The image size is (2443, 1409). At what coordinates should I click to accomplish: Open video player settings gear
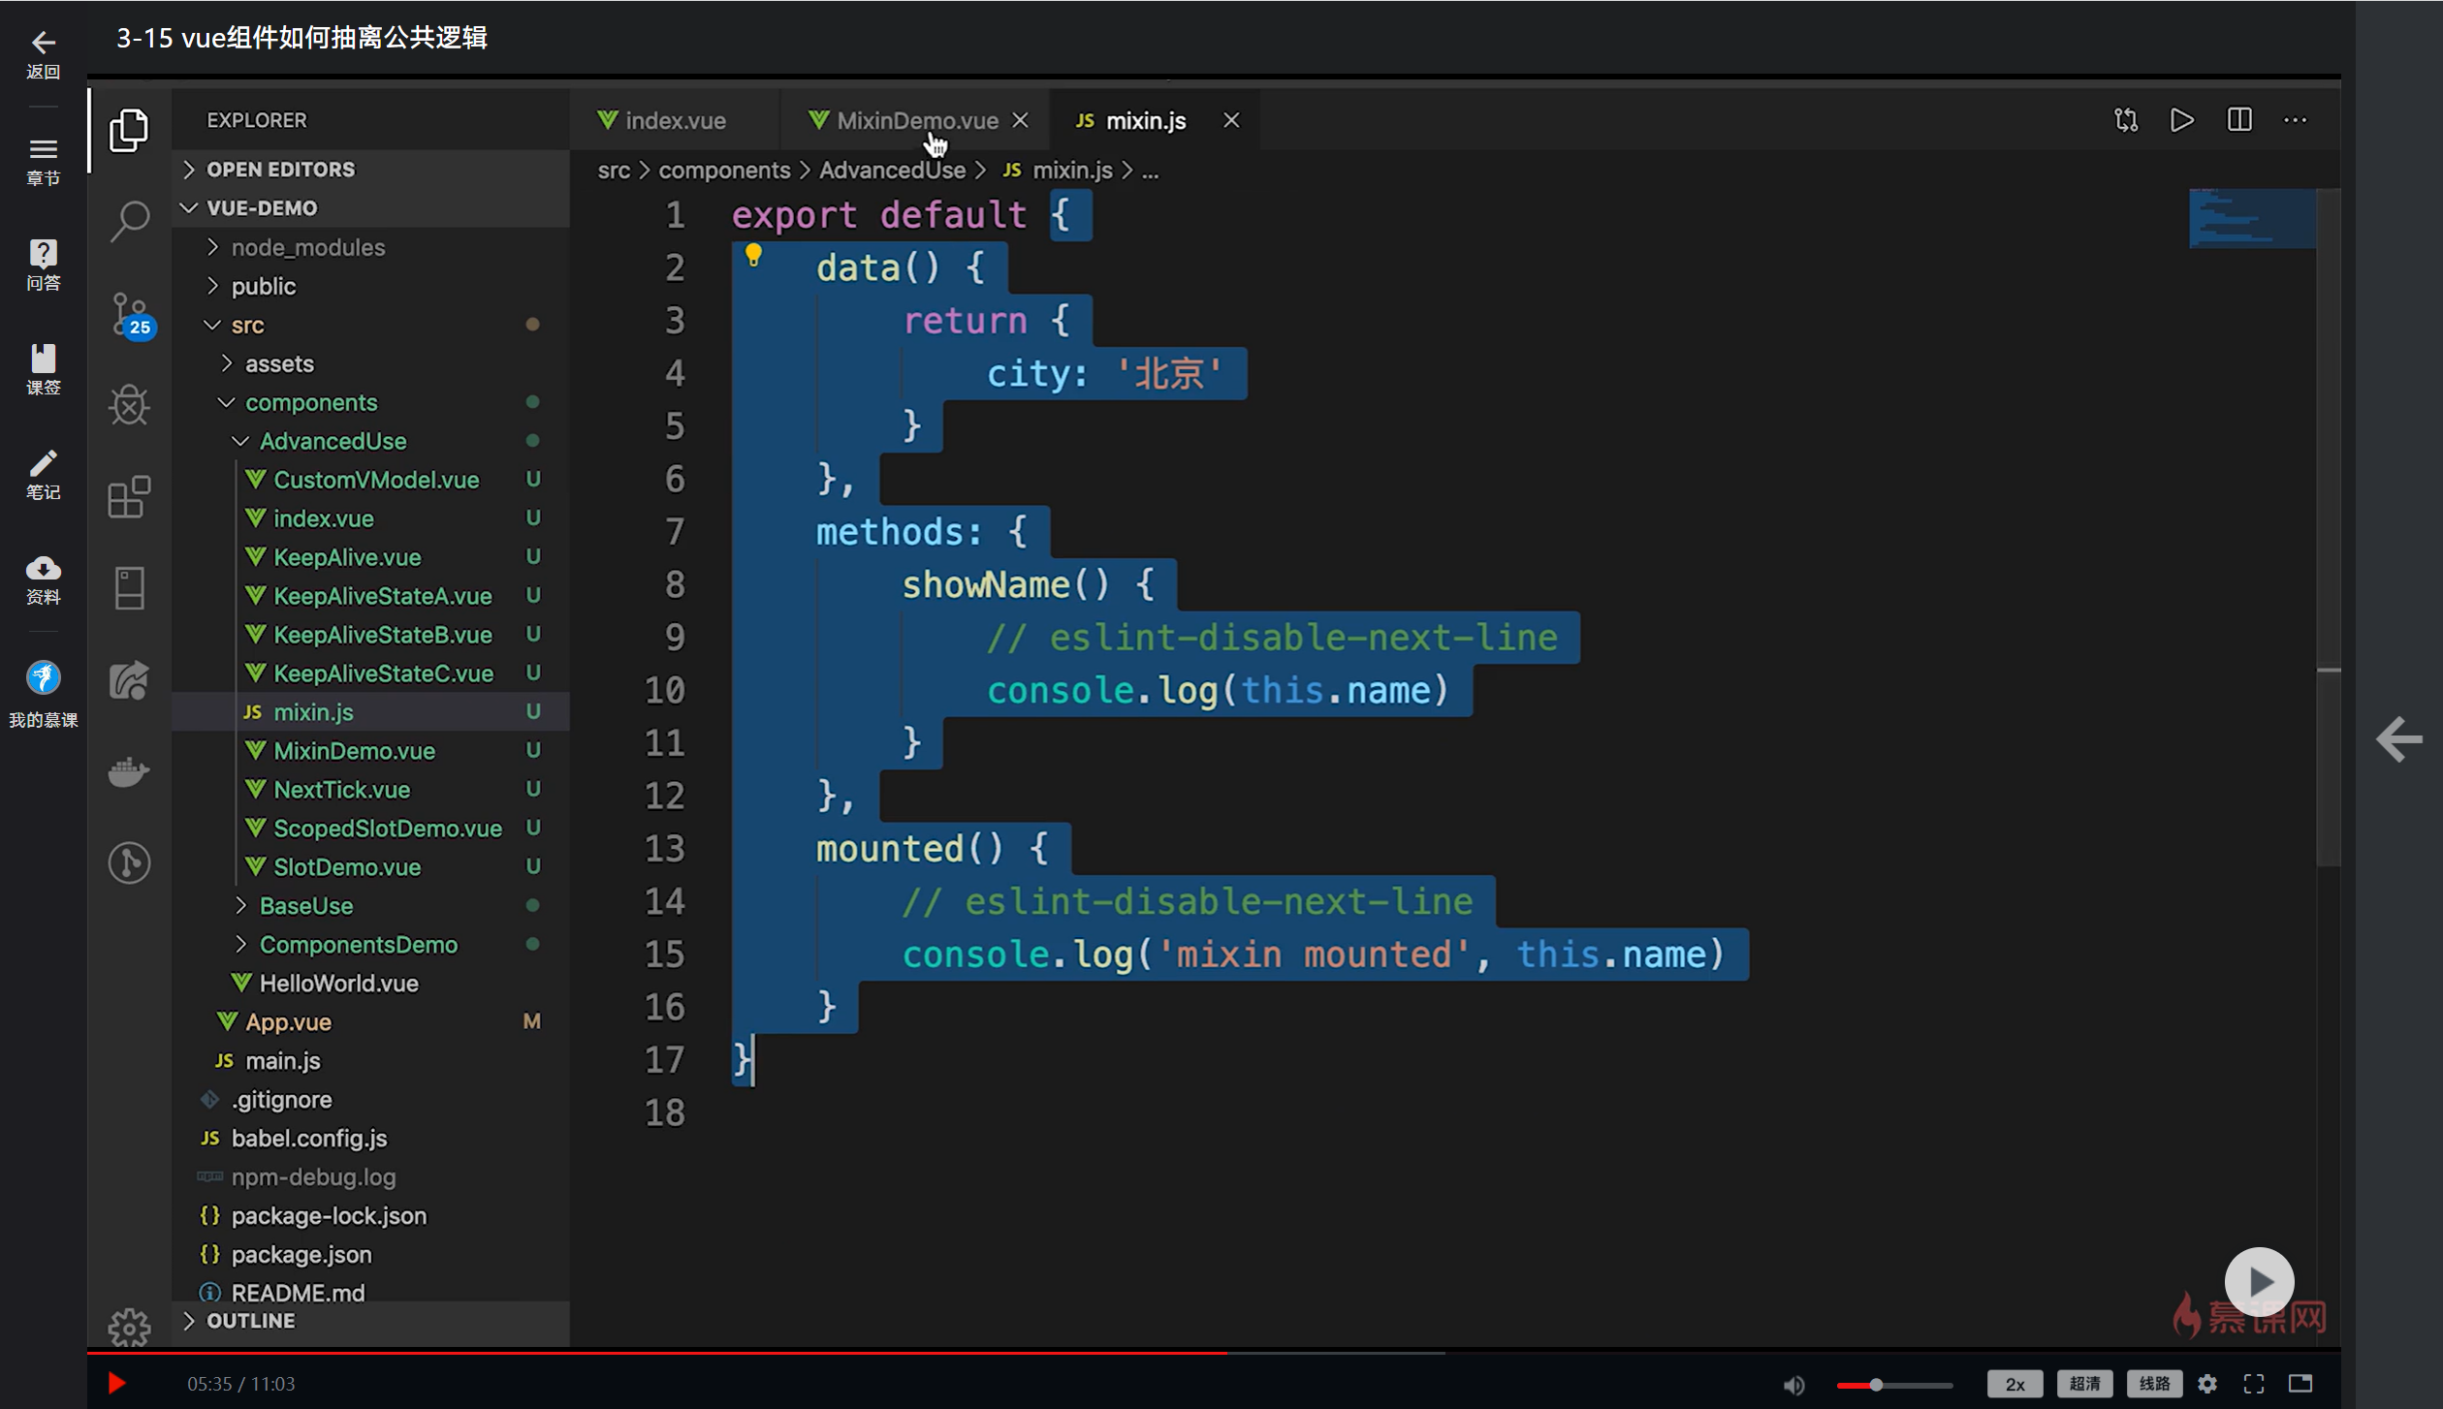tap(2207, 1384)
